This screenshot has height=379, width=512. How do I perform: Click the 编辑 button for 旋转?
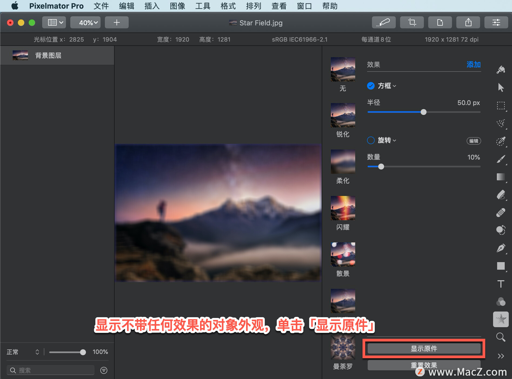pos(474,141)
